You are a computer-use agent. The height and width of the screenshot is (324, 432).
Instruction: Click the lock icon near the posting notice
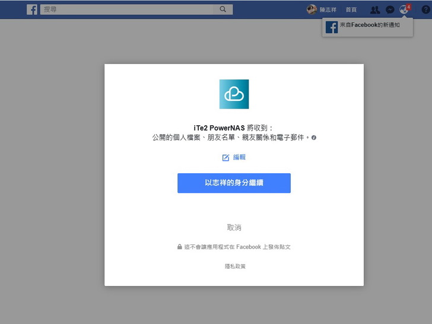click(x=180, y=247)
